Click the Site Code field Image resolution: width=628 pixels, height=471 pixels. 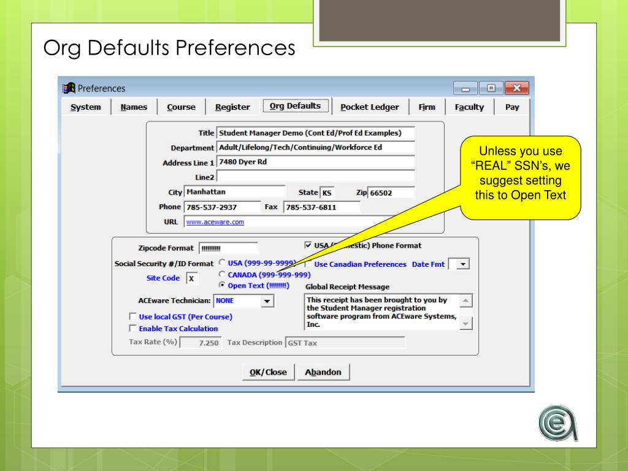coord(192,278)
